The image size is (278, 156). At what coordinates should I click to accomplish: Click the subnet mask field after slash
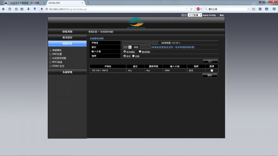[155, 43]
